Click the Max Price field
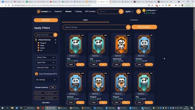Viewport: 195px width, 110px height. tap(52, 93)
